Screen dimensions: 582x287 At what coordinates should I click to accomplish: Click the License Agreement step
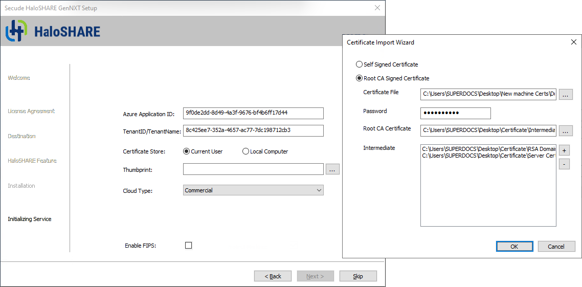click(x=31, y=111)
